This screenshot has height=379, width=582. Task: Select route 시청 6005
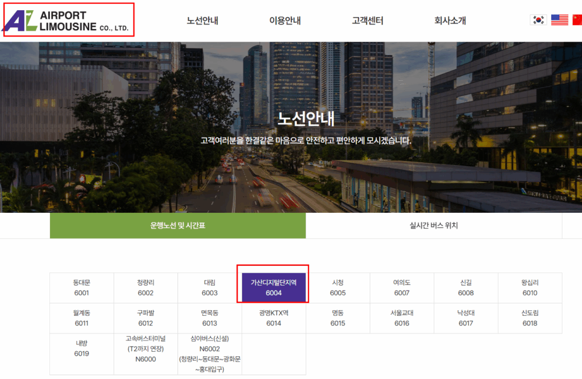(338, 288)
